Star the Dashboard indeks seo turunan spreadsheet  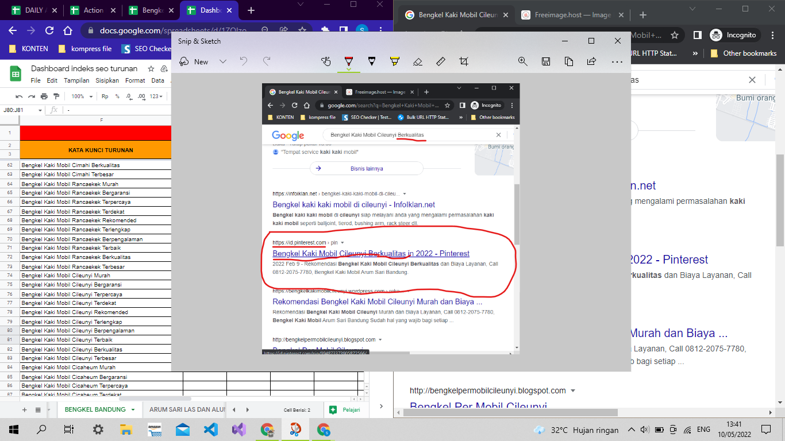point(151,68)
